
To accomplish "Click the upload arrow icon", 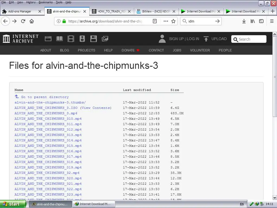I will pyautogui.click(x=206, y=39).
